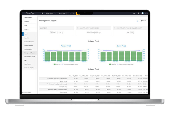The height and width of the screenshot is (113, 170).
Task: Go to previous week using left arrow
Action: [x=56, y=13]
